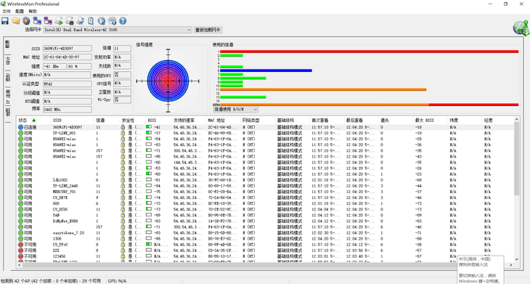Click the green status icon for easytohome_7.2G
The width and height of the screenshot is (530, 284).
tap(20, 232)
